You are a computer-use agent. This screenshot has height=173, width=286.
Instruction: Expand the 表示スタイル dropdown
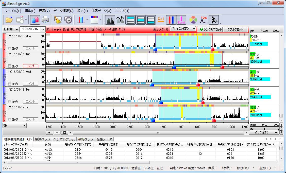183,29
